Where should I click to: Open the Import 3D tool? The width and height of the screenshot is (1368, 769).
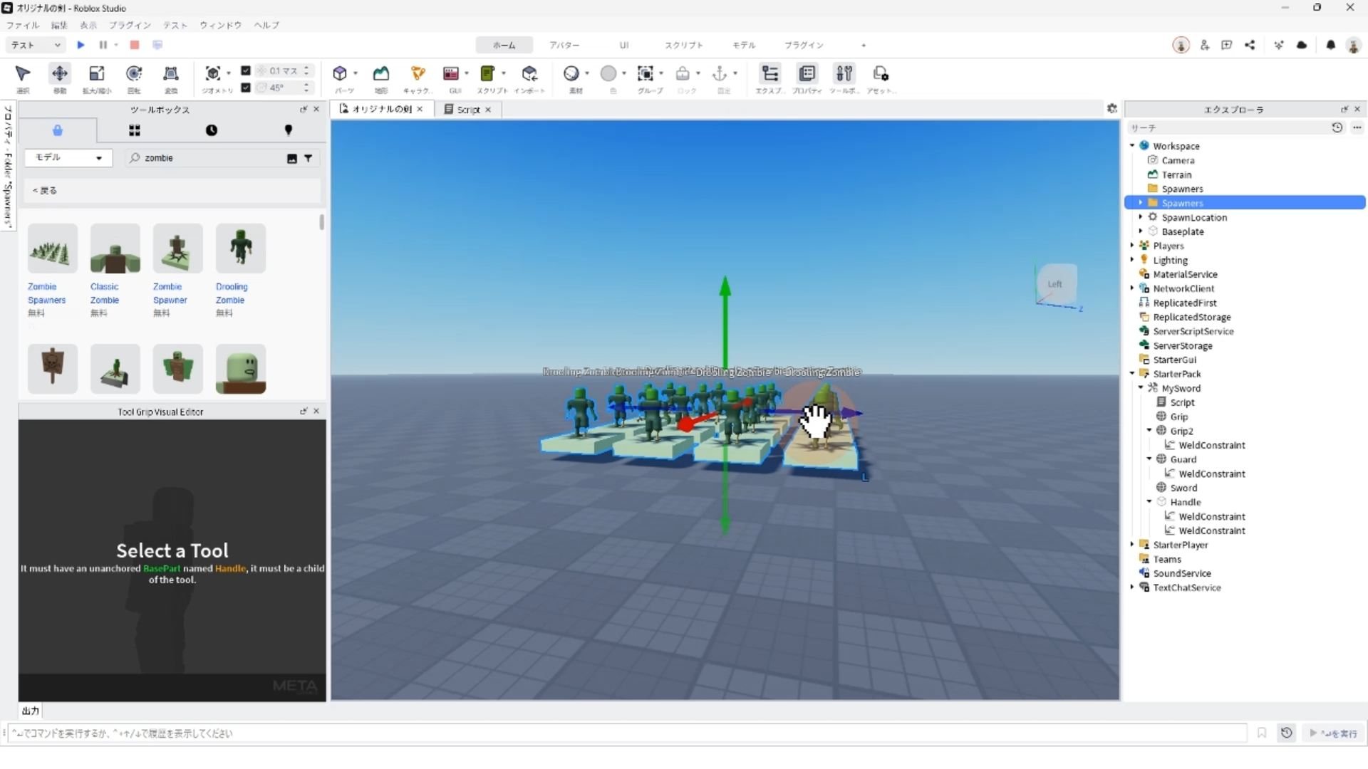[x=529, y=74]
